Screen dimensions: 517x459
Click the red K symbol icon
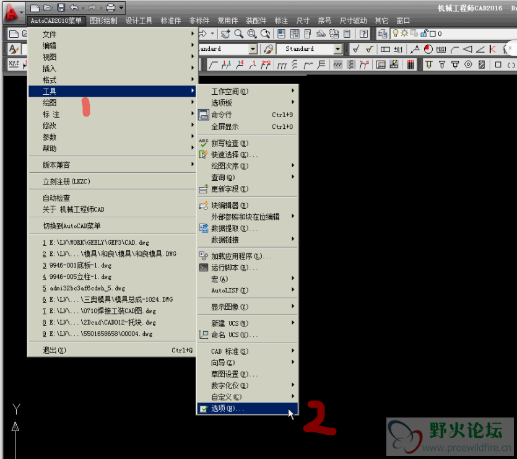493,49
